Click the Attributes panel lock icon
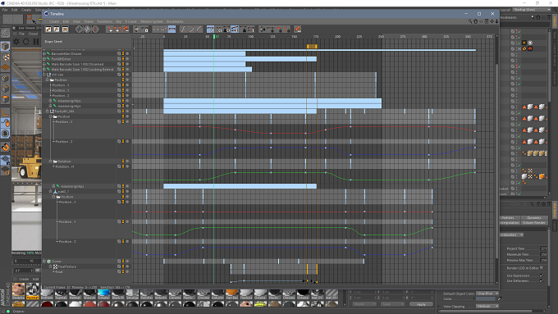This screenshot has height=314, width=558. coord(538,204)
